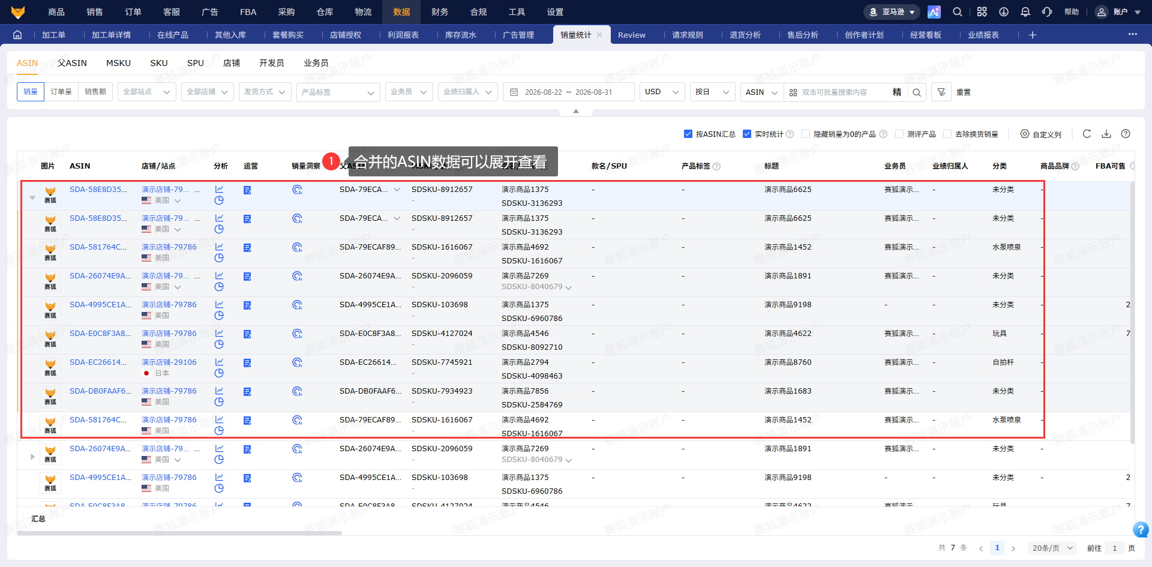Open the help question icon above table
This screenshot has height=567, width=1152.
(x=1126, y=134)
